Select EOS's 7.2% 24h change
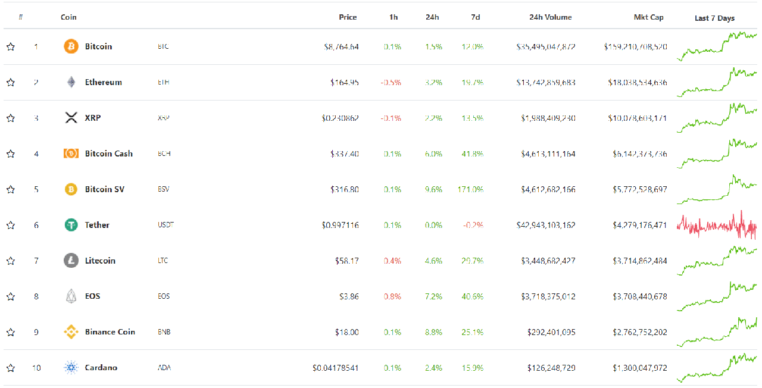 (x=433, y=296)
